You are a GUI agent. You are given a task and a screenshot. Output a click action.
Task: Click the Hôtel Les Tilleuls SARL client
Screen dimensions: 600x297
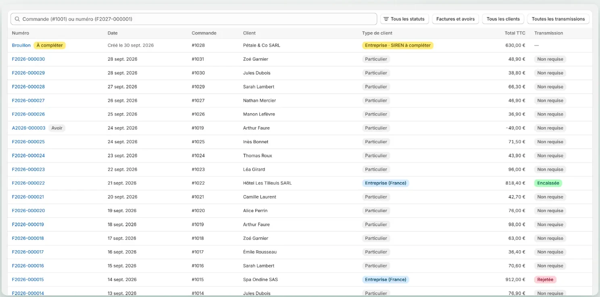click(267, 183)
